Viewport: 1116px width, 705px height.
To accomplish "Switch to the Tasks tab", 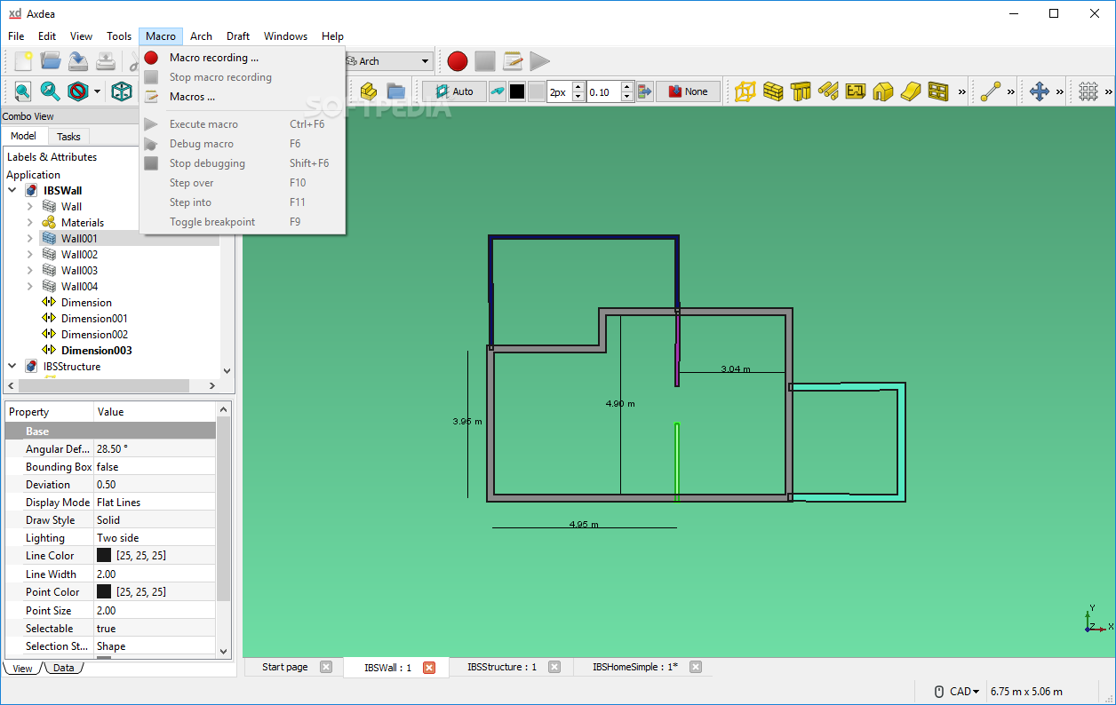I will pyautogui.click(x=68, y=136).
